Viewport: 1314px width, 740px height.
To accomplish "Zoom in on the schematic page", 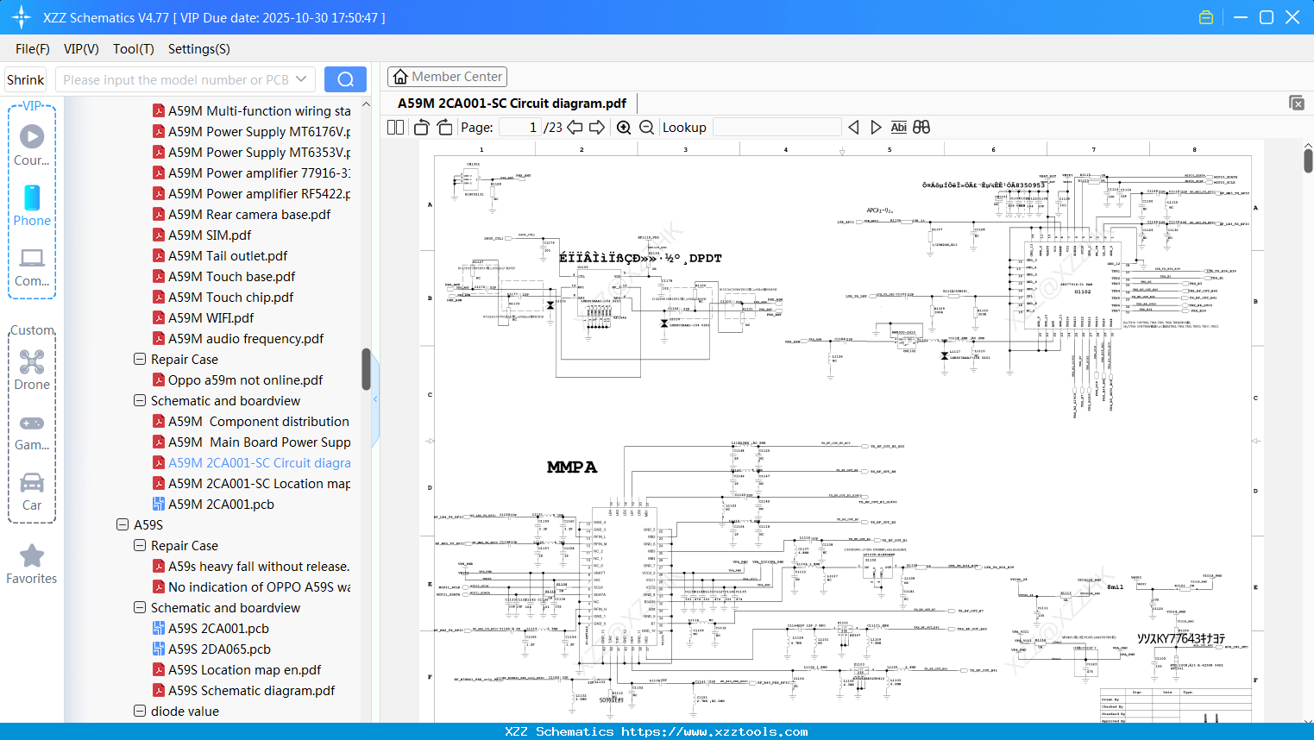I will [x=623, y=127].
